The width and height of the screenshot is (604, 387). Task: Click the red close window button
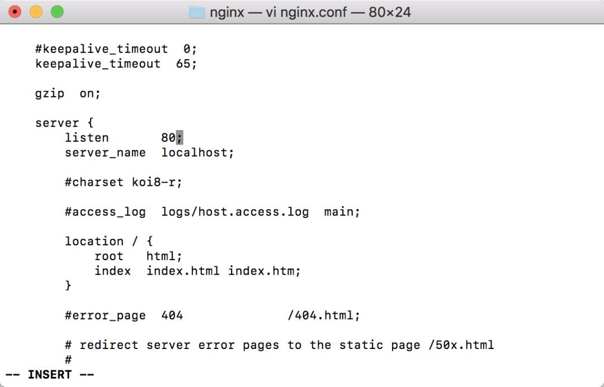(x=15, y=12)
